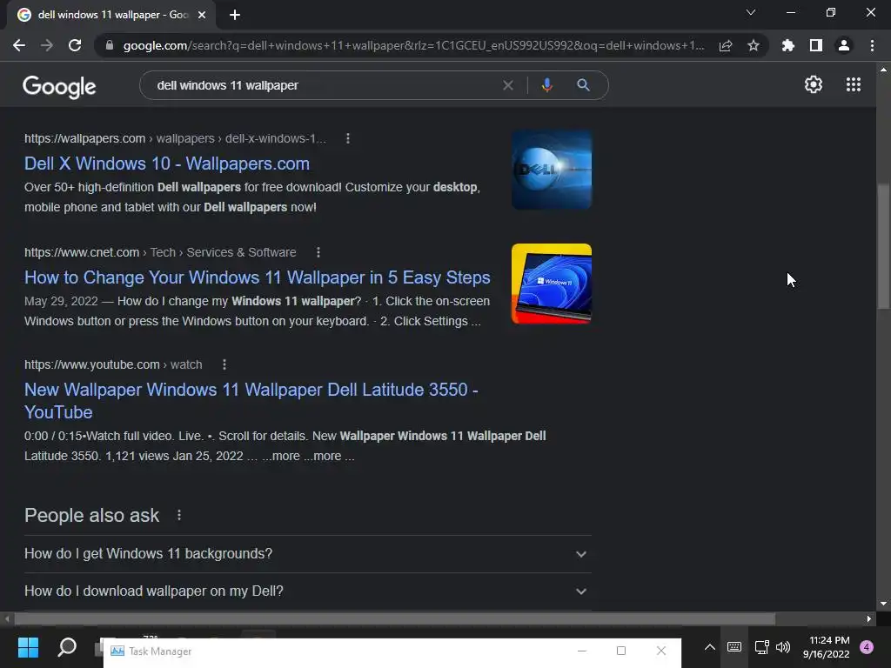The height and width of the screenshot is (668, 891).
Task: Close the dell windows 11 wallpaper tab
Action: [202, 15]
